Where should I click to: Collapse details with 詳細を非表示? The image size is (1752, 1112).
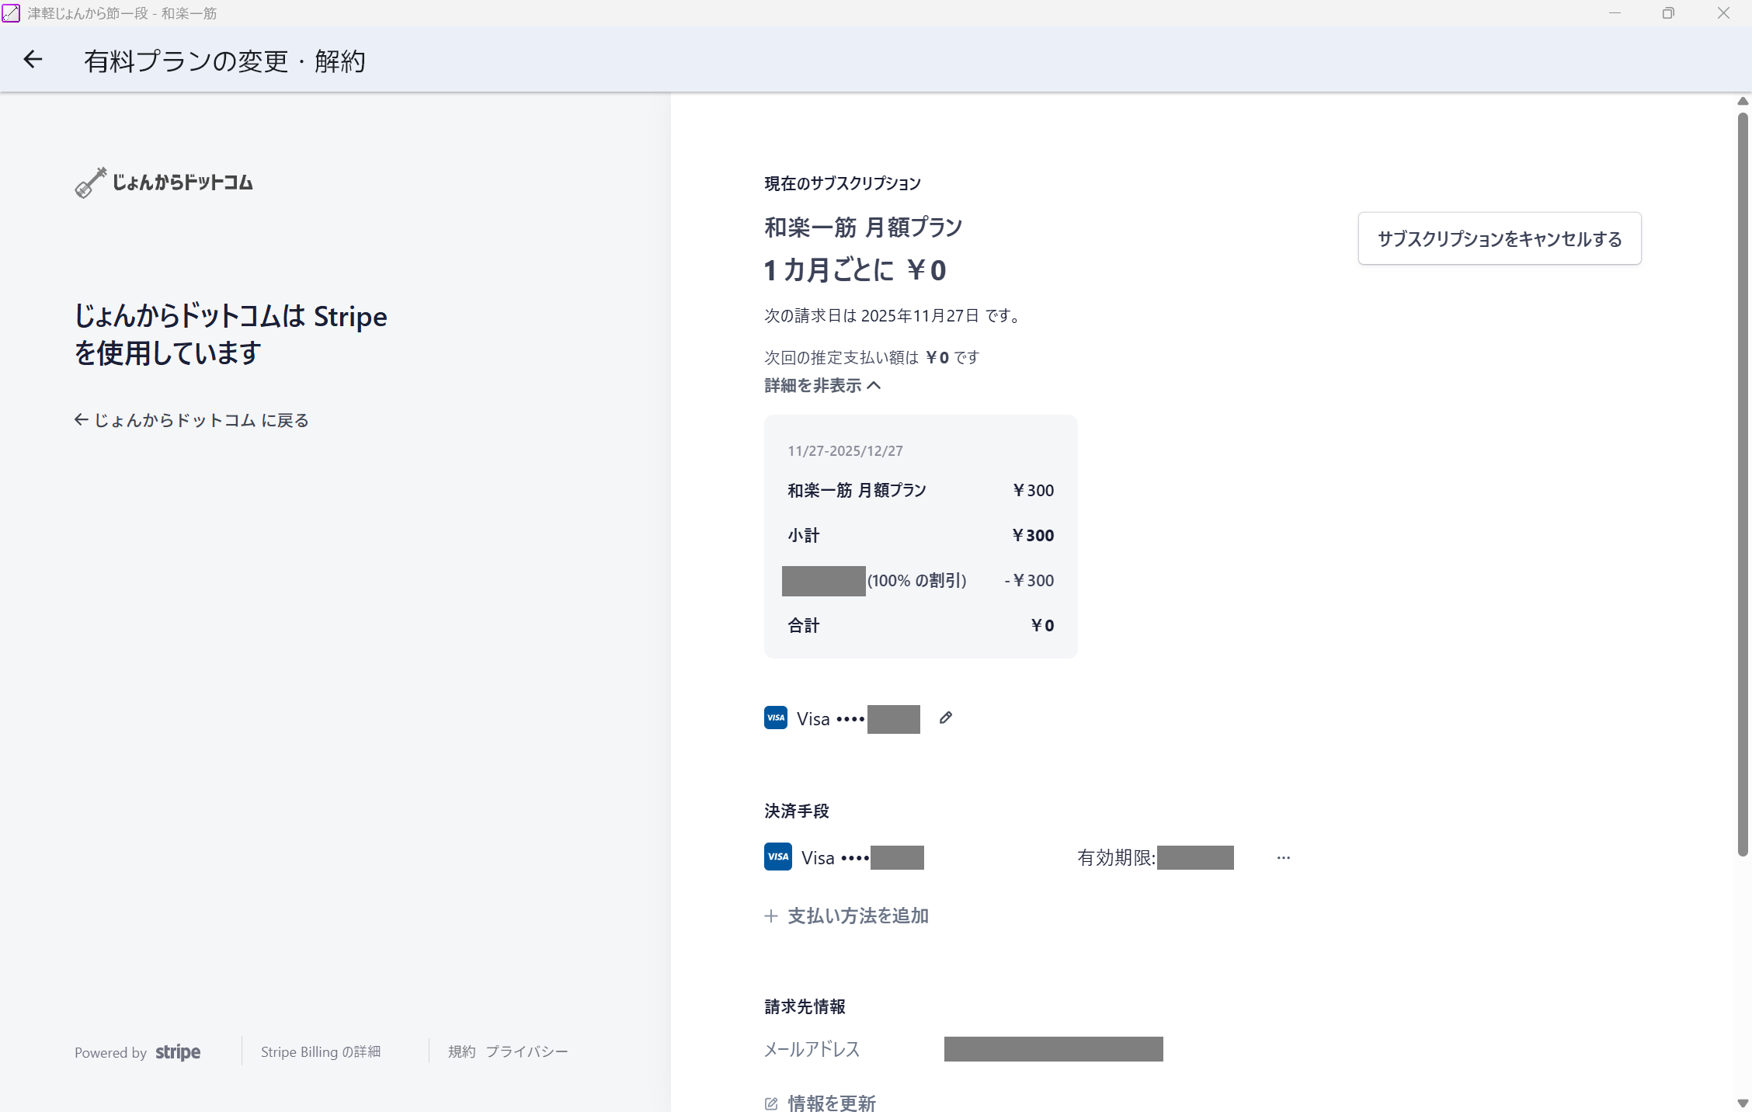click(x=812, y=385)
